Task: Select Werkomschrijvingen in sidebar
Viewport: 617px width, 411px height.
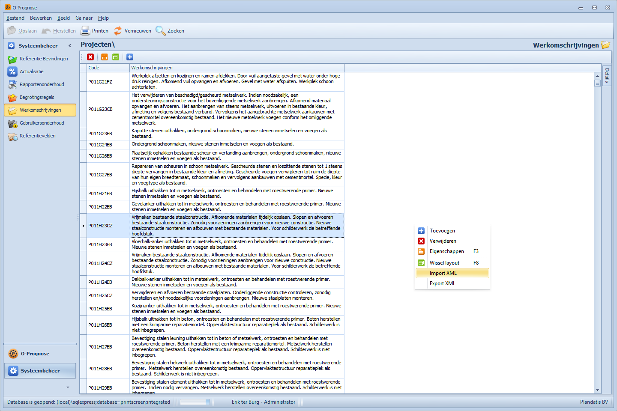Action: point(40,110)
